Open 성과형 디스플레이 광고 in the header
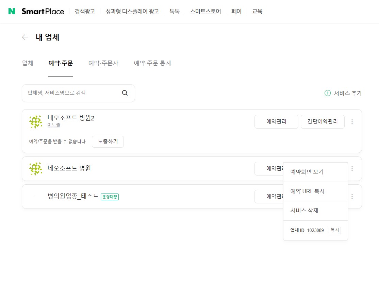379x284 pixels. coord(132,11)
